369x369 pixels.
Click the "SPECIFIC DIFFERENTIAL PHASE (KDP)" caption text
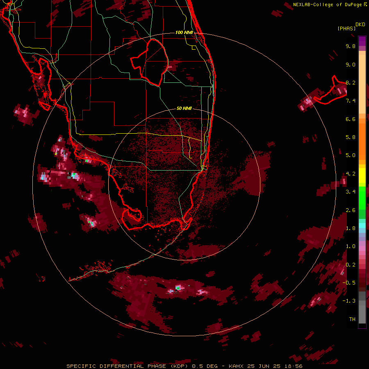(x=128, y=366)
